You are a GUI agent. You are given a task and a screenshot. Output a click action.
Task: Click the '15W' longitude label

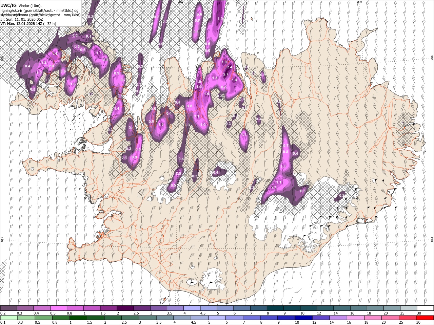coord(359,1)
